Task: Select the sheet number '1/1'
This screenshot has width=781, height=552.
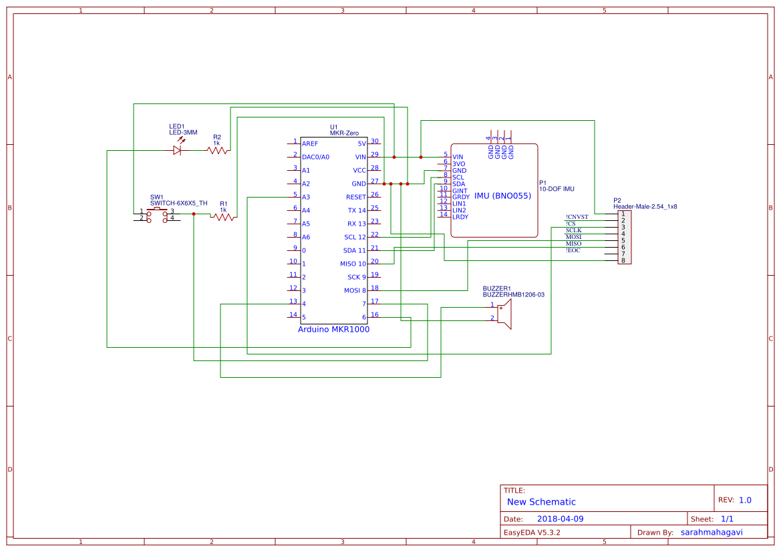Action: 727,519
